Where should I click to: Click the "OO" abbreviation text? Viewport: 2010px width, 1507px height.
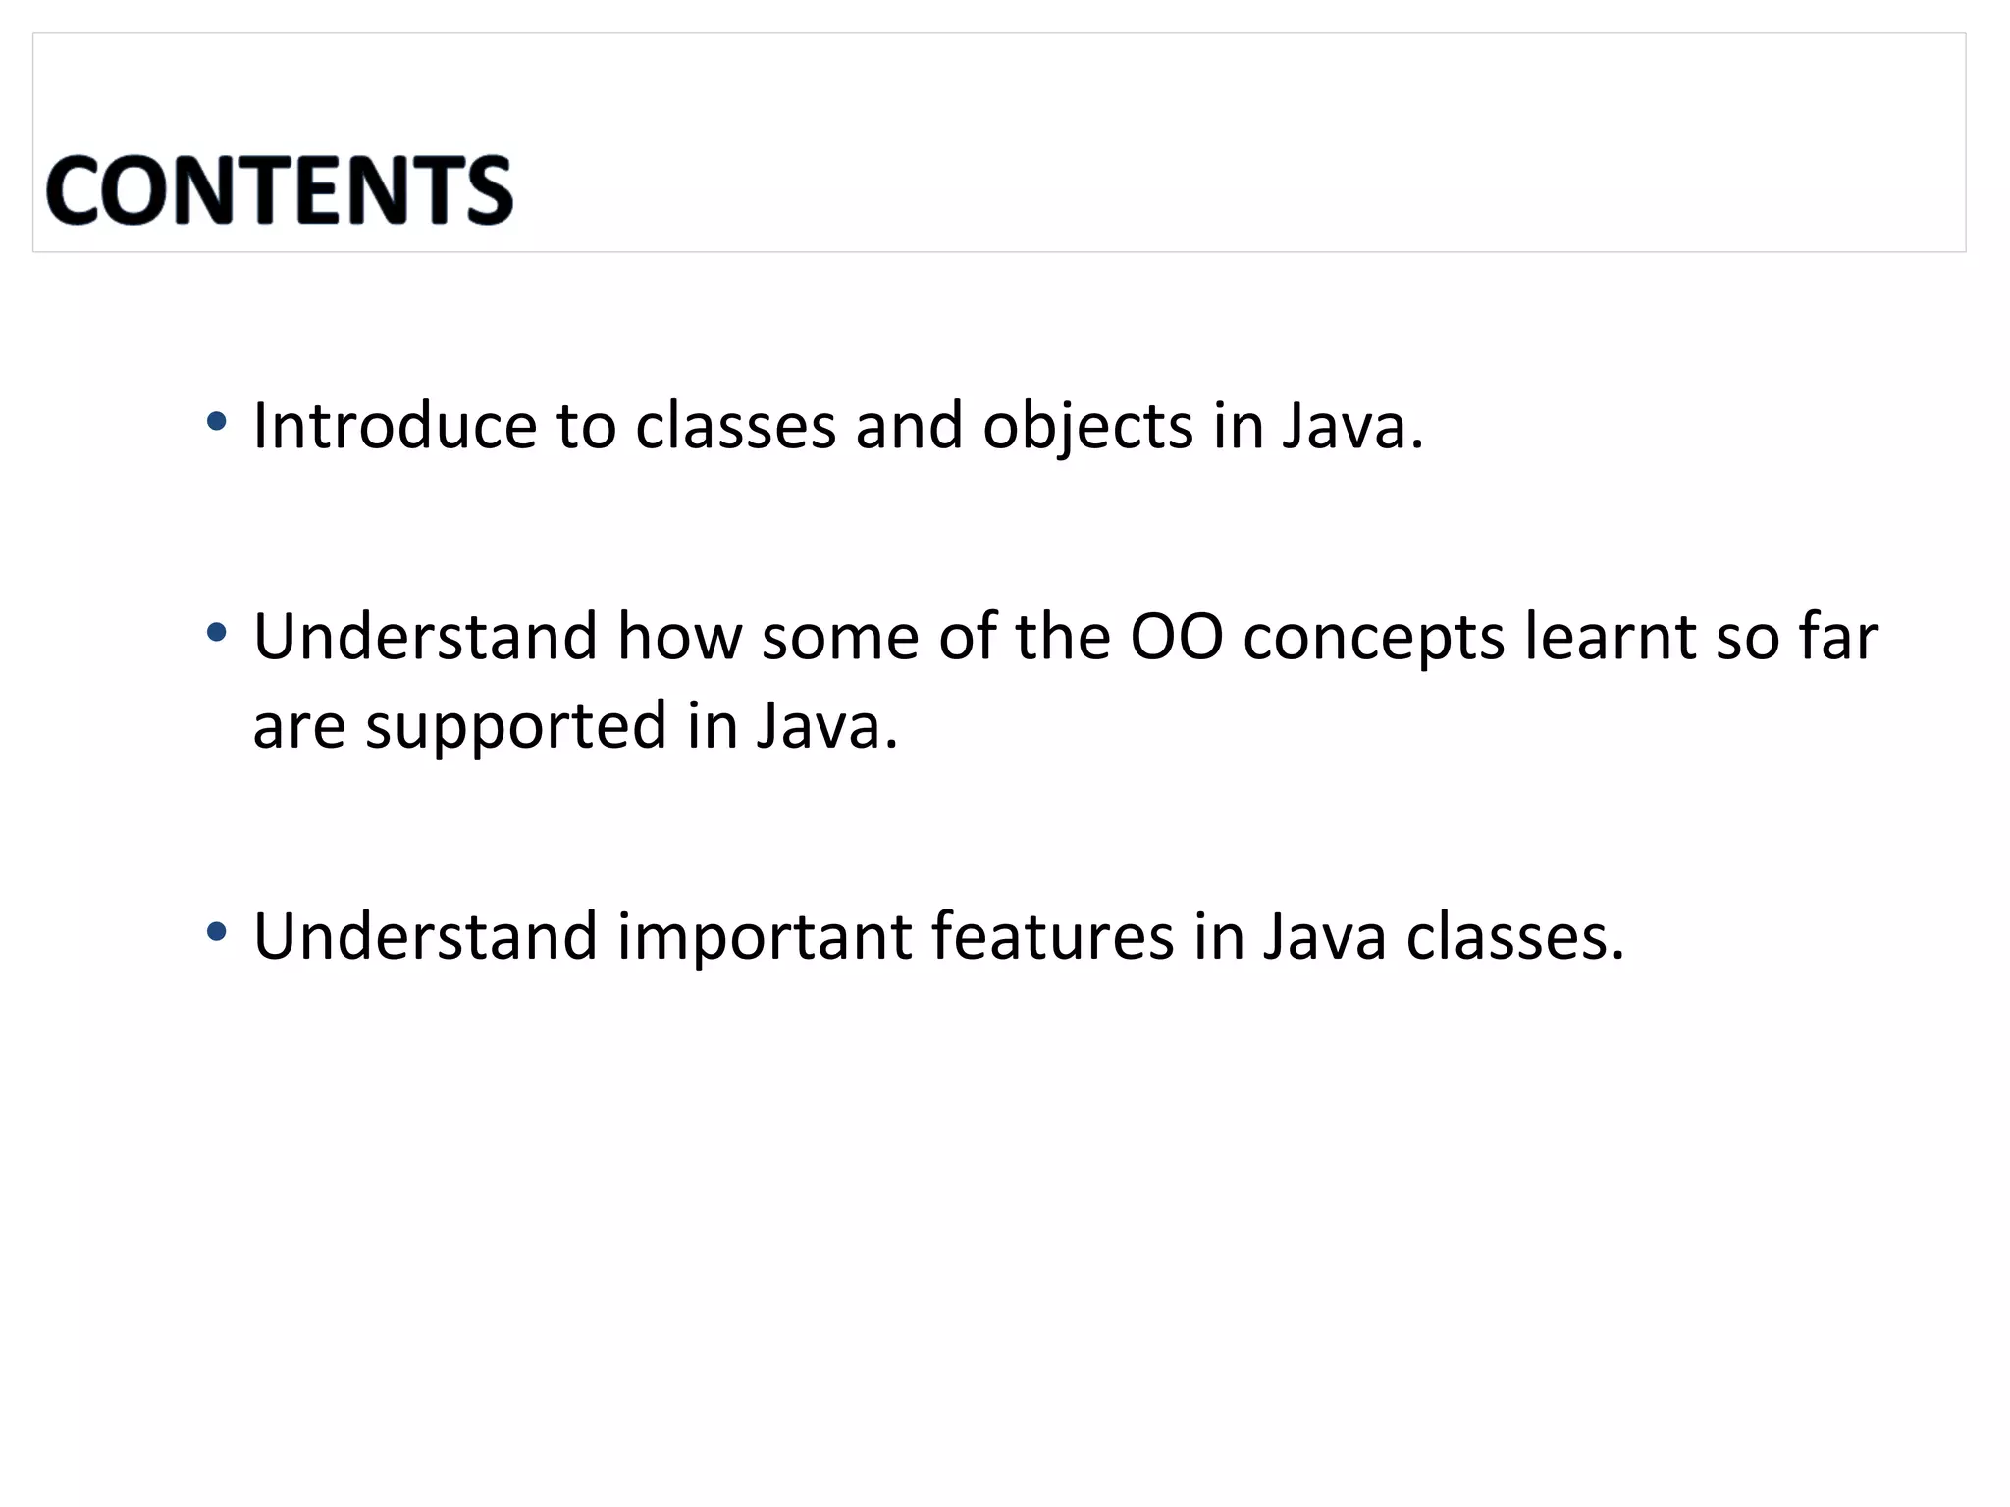click(1177, 638)
